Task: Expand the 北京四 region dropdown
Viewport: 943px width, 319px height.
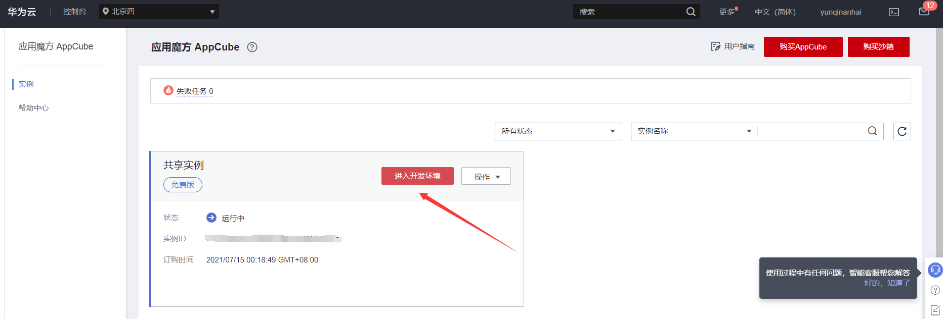Action: point(159,12)
